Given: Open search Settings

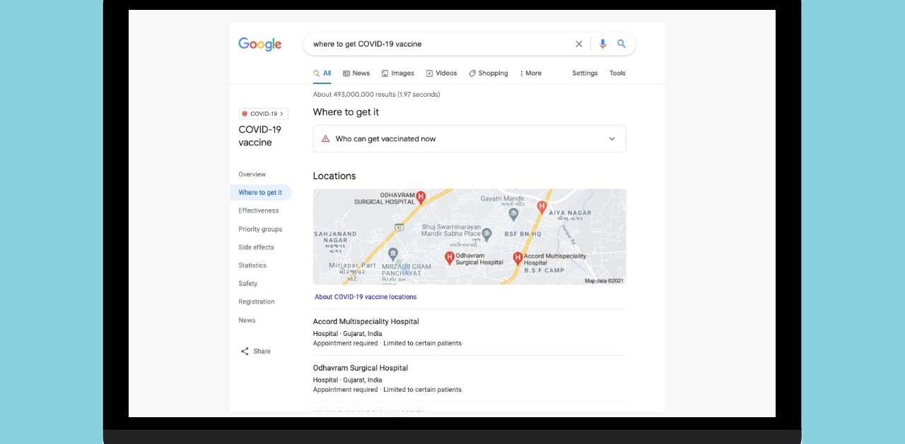Looking at the screenshot, I should click(585, 73).
